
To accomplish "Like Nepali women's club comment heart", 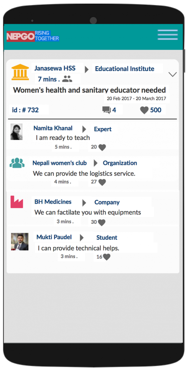I will (x=102, y=182).
